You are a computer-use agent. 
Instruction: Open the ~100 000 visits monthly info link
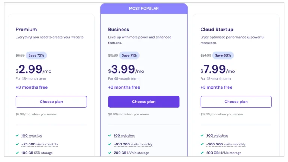(133, 144)
